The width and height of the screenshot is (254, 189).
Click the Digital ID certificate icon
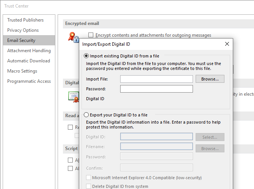pos(73,97)
